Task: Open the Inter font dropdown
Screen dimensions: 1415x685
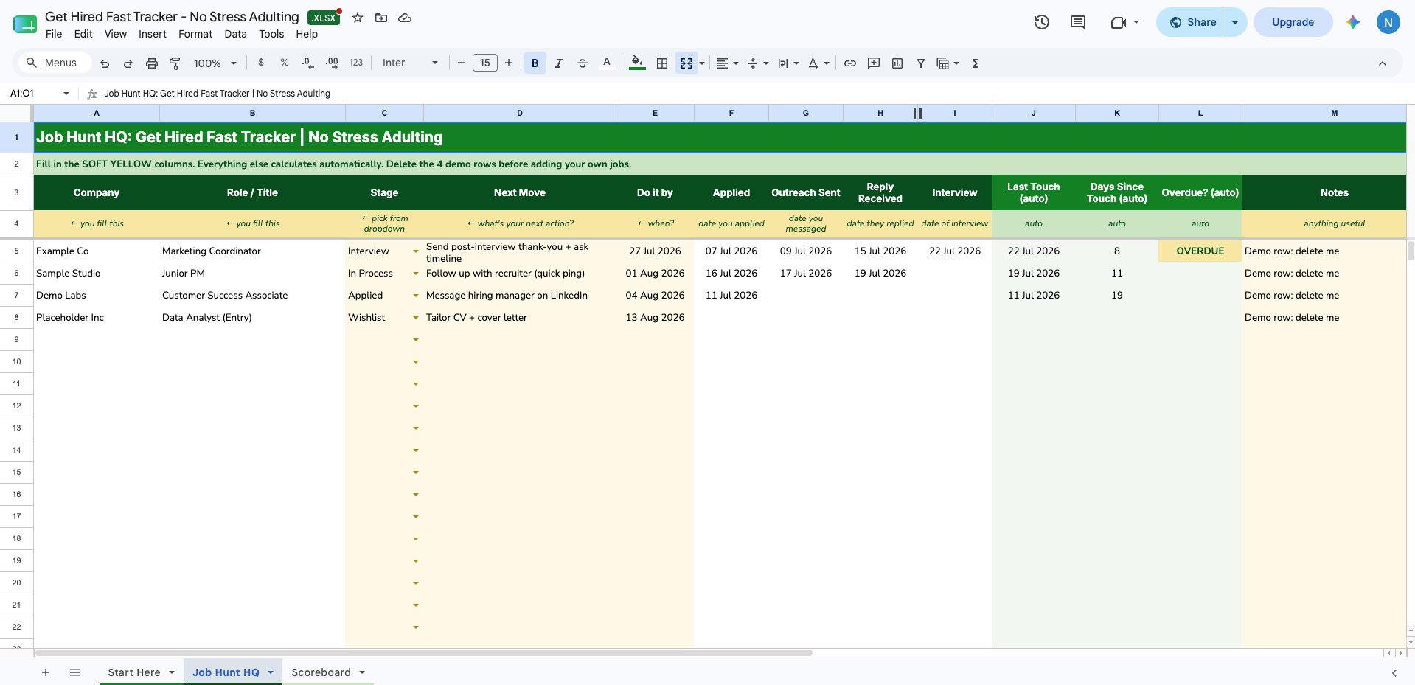Action: [410, 63]
